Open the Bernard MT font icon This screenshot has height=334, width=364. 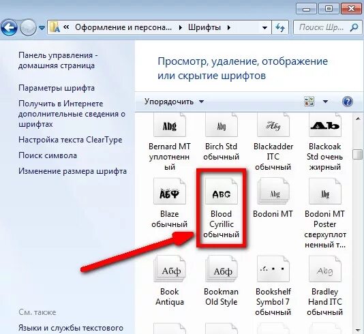pyautogui.click(x=170, y=125)
